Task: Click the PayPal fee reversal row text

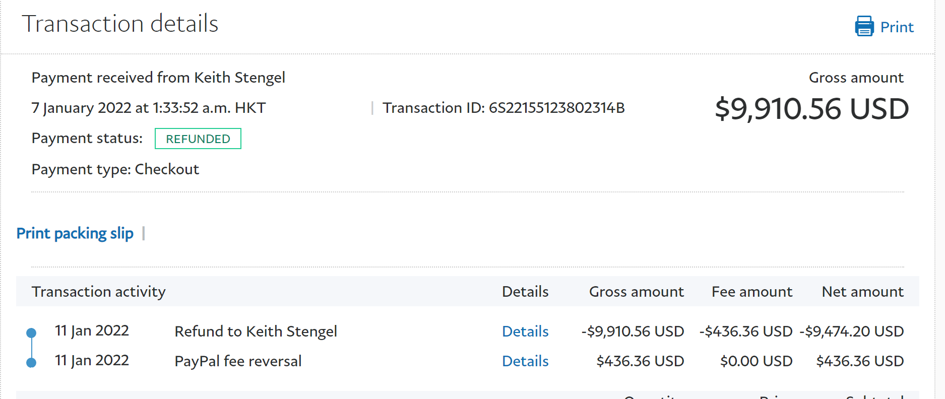Action: click(x=238, y=361)
